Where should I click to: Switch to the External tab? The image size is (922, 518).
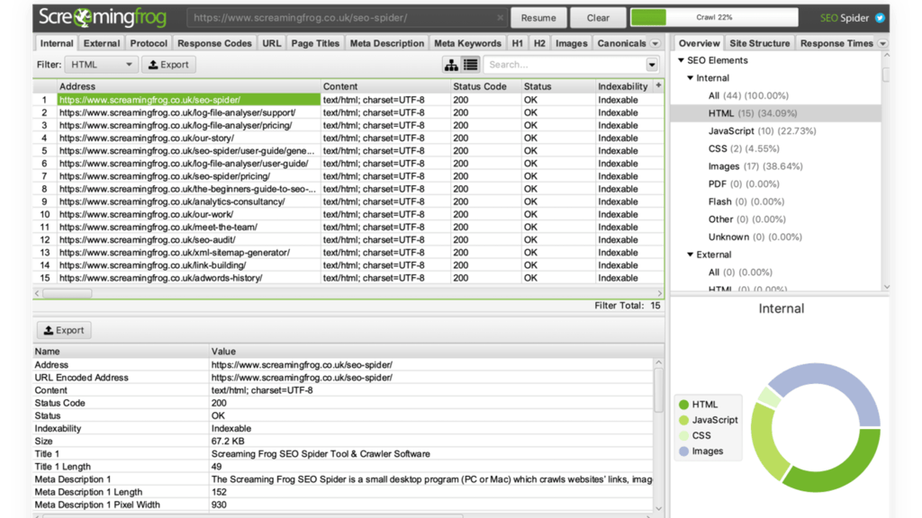tap(101, 43)
